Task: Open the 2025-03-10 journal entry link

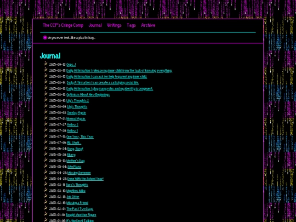Action: tap(76, 191)
